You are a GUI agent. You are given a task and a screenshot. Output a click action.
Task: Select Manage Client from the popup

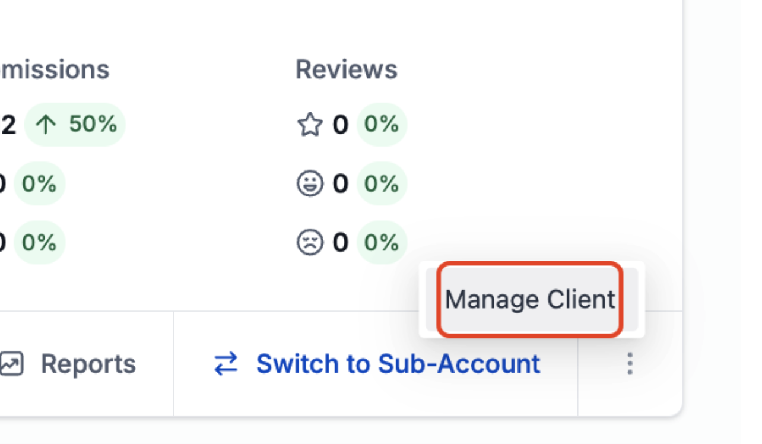tap(531, 299)
